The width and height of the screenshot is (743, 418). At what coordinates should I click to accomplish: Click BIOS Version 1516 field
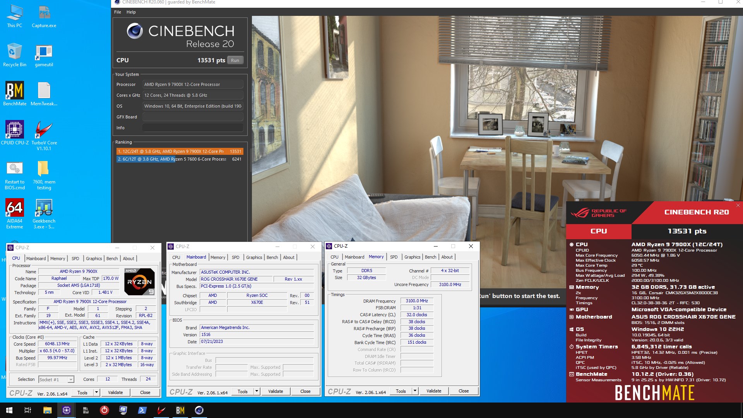click(x=257, y=334)
